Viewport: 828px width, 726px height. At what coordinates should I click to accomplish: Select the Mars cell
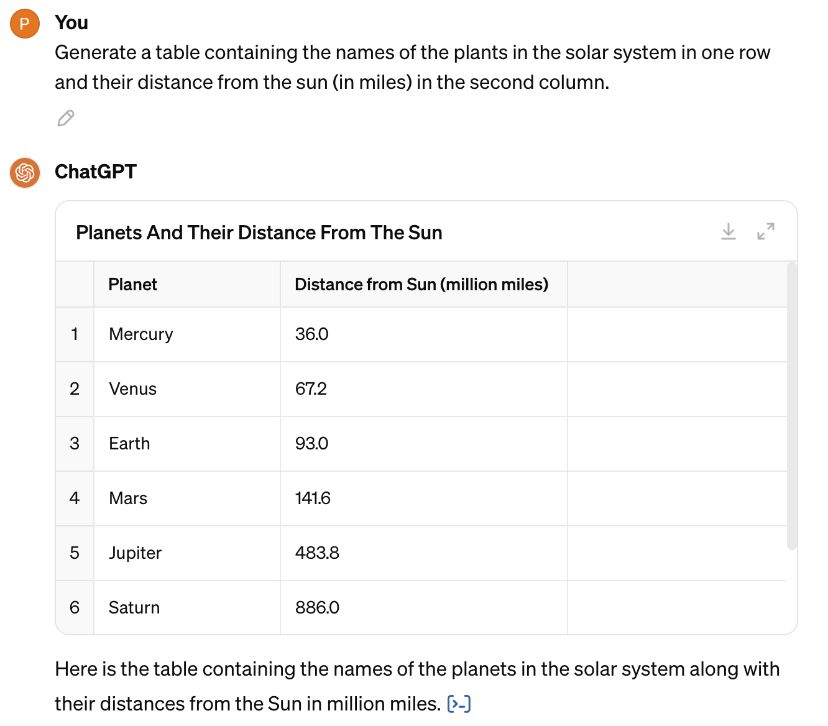click(x=187, y=499)
